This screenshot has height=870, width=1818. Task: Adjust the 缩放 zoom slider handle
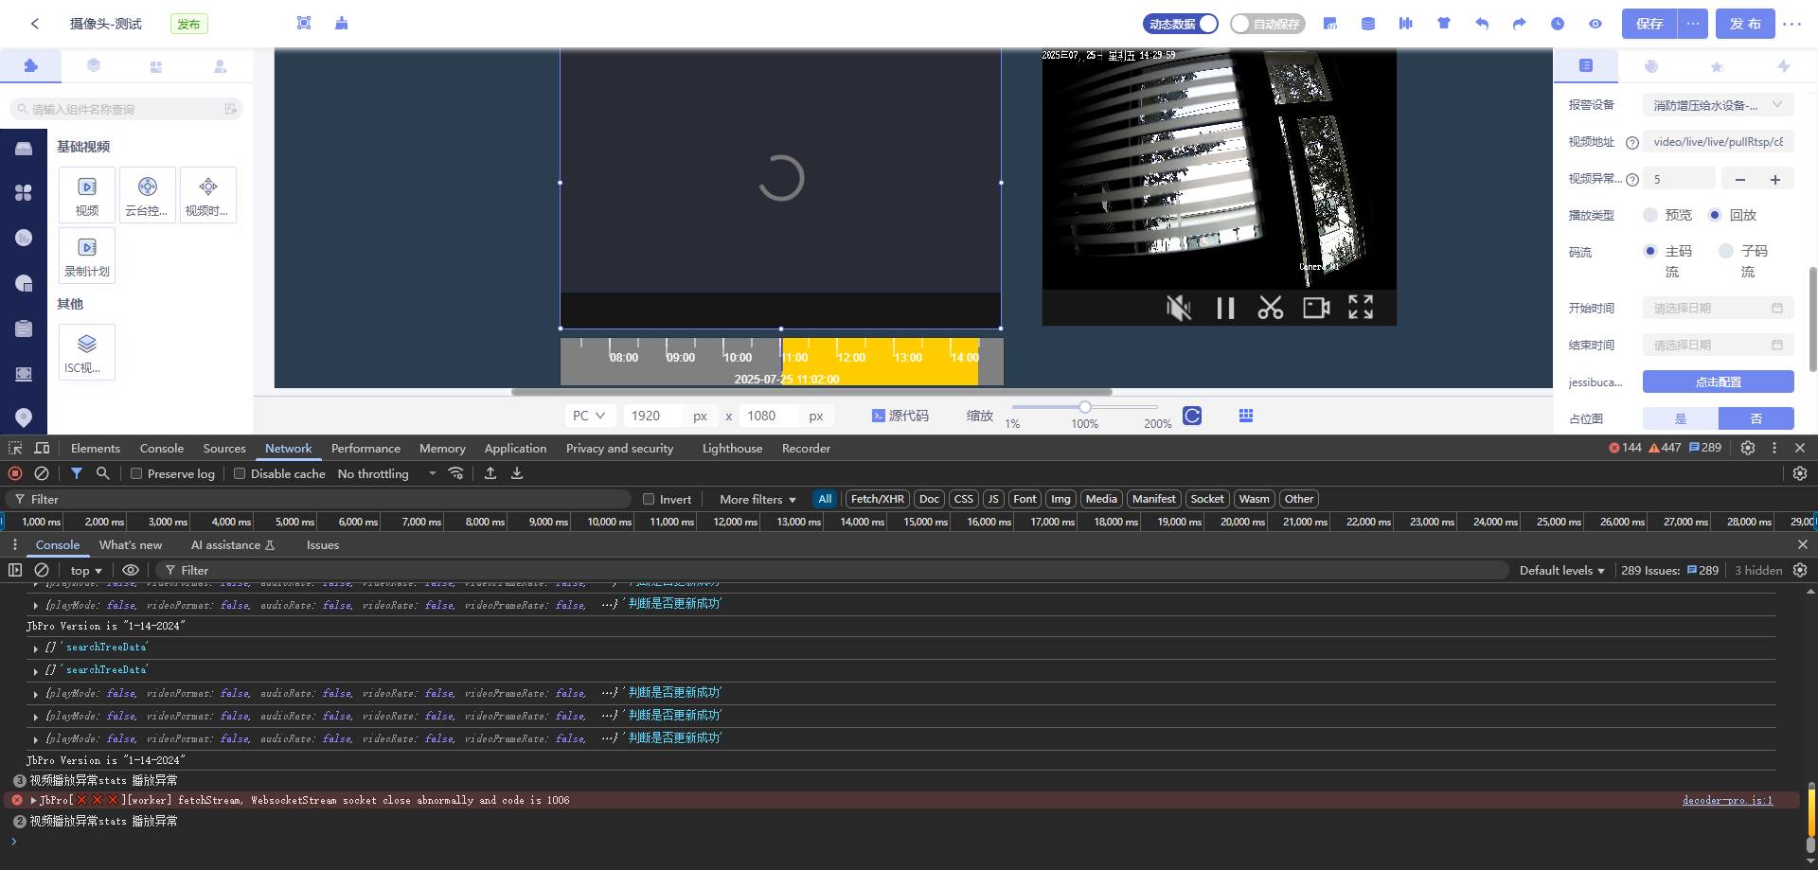(x=1085, y=407)
